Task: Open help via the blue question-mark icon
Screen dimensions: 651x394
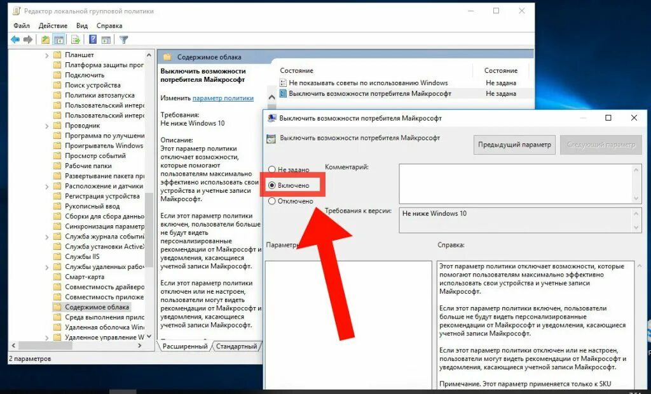Action: coord(93,39)
